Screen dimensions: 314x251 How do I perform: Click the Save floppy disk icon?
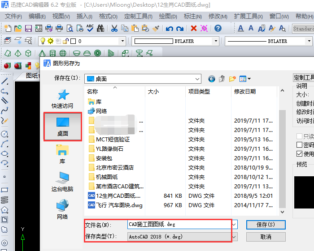coord(28,28)
